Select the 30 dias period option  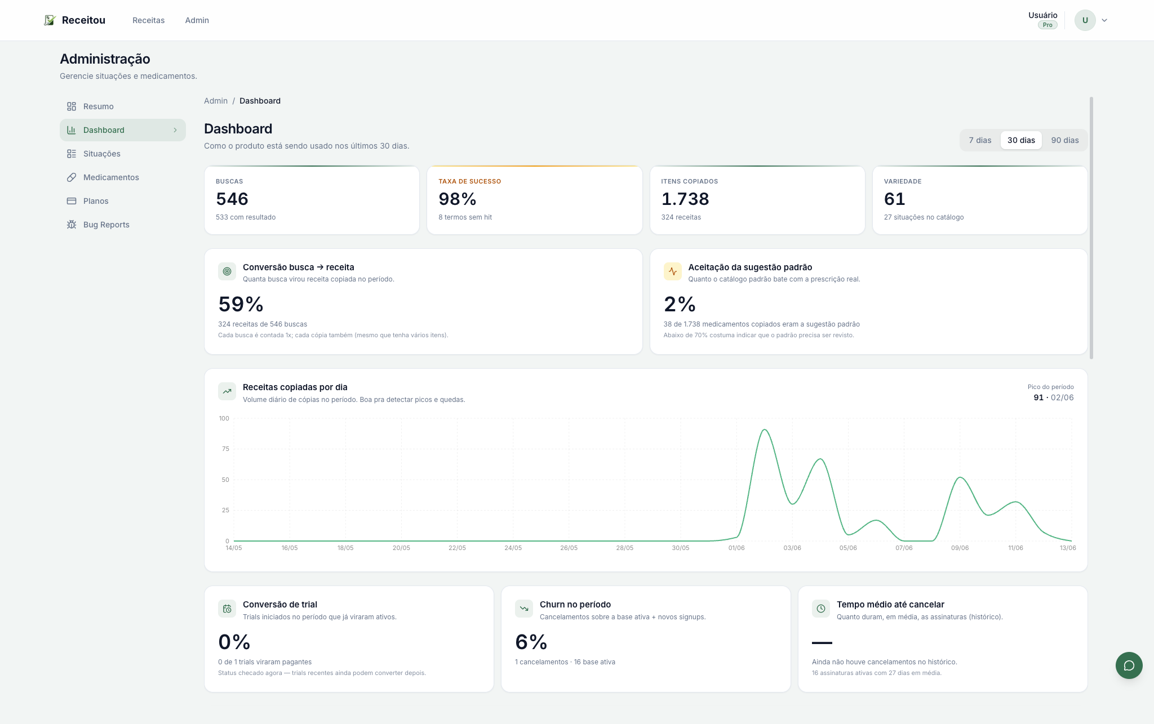[x=1021, y=140]
